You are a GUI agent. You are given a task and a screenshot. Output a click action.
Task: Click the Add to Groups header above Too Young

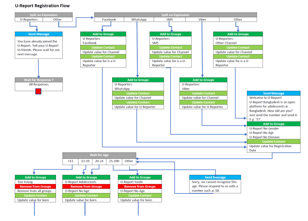[35, 177]
